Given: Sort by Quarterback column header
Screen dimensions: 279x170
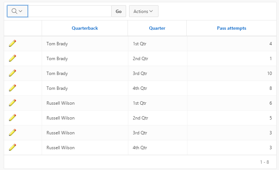Looking at the screenshot, I should click(85, 28).
